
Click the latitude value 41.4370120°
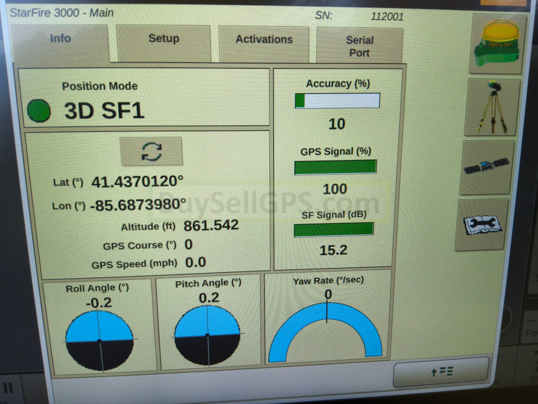pyautogui.click(x=137, y=181)
